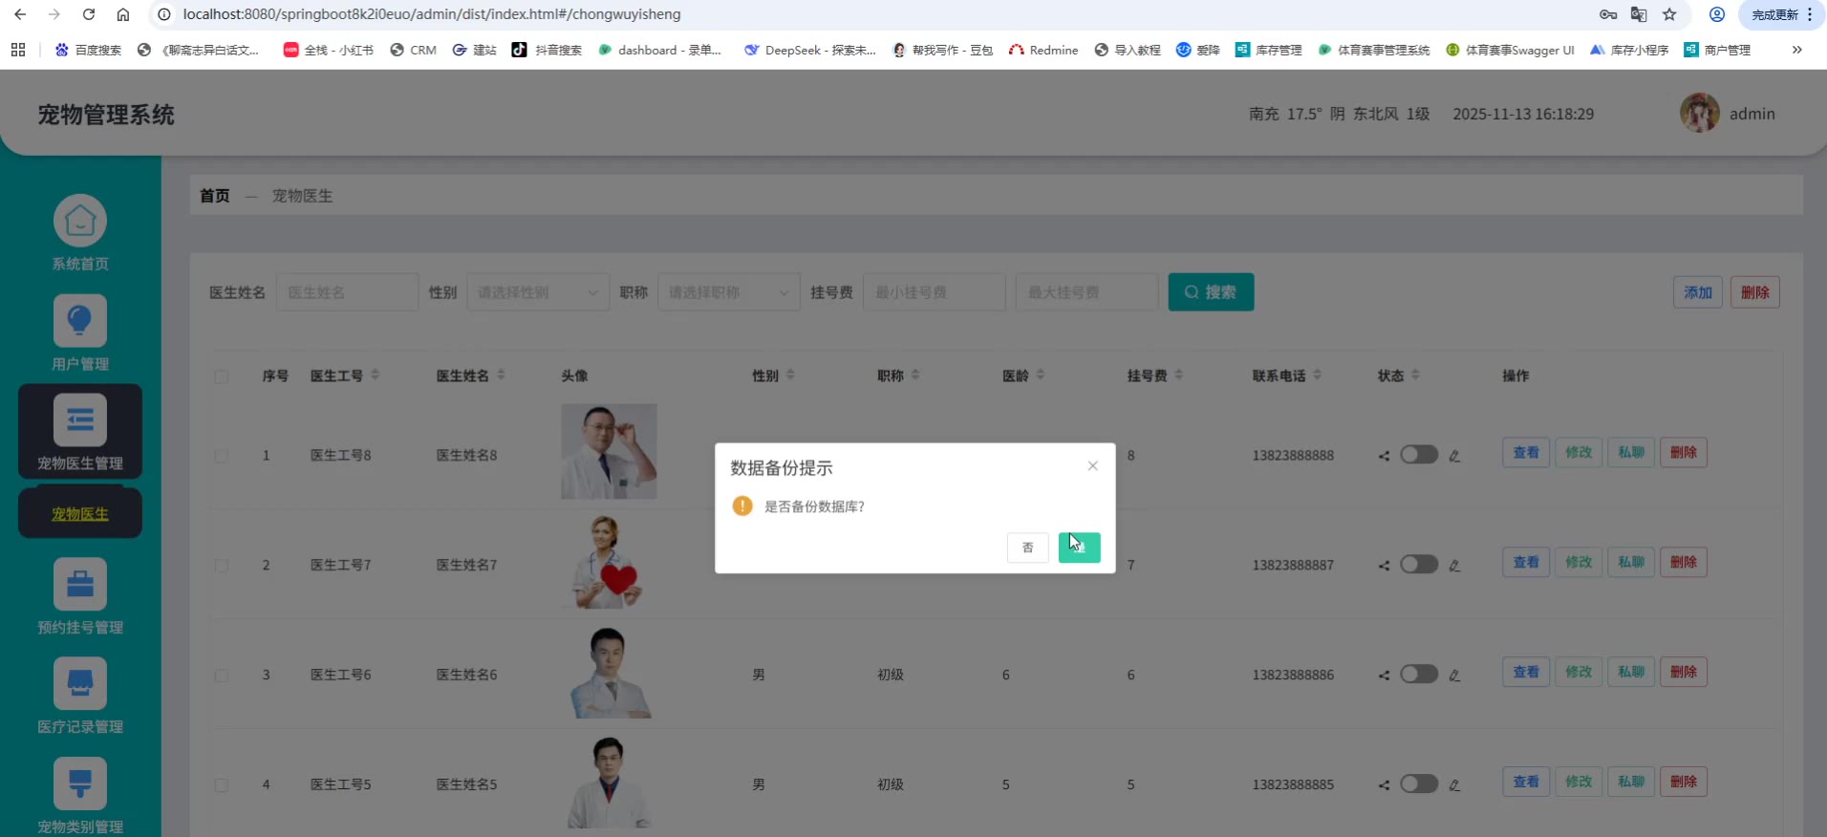This screenshot has height=837, width=1827.
Task: Click edit pencil icon in row 3
Action: (1454, 676)
